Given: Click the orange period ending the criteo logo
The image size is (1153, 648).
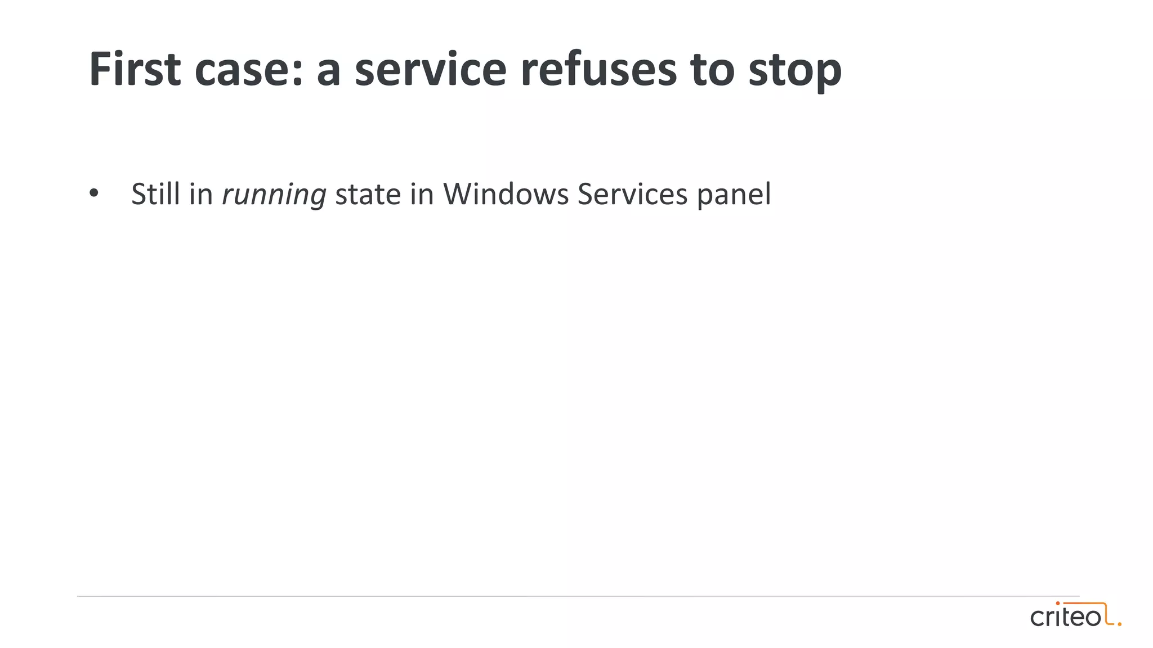Looking at the screenshot, I should tap(1119, 624).
